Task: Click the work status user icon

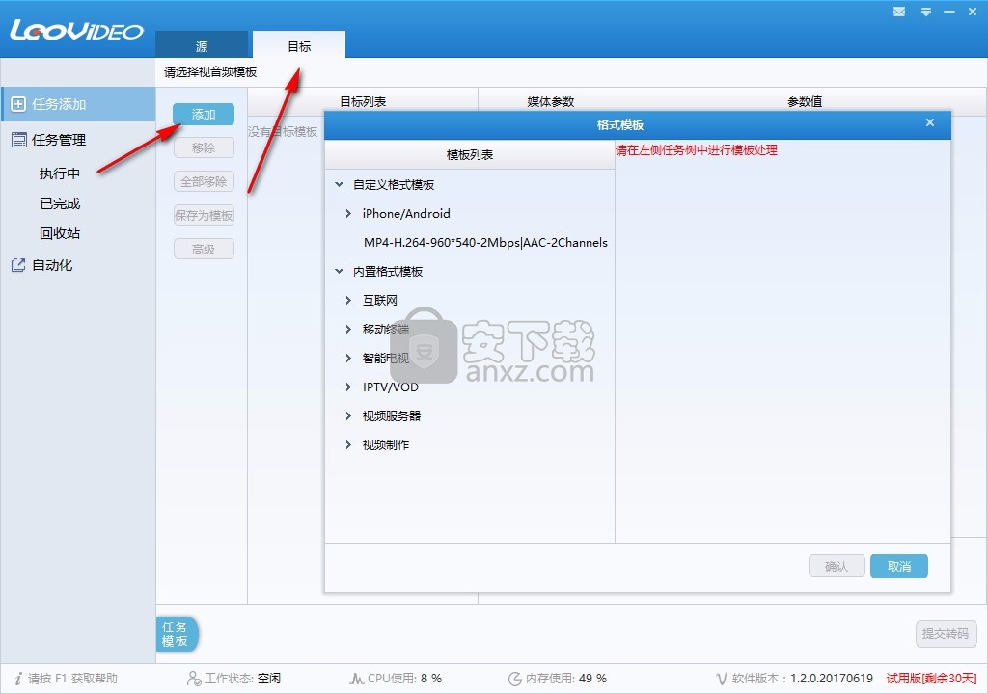Action: coord(194,679)
